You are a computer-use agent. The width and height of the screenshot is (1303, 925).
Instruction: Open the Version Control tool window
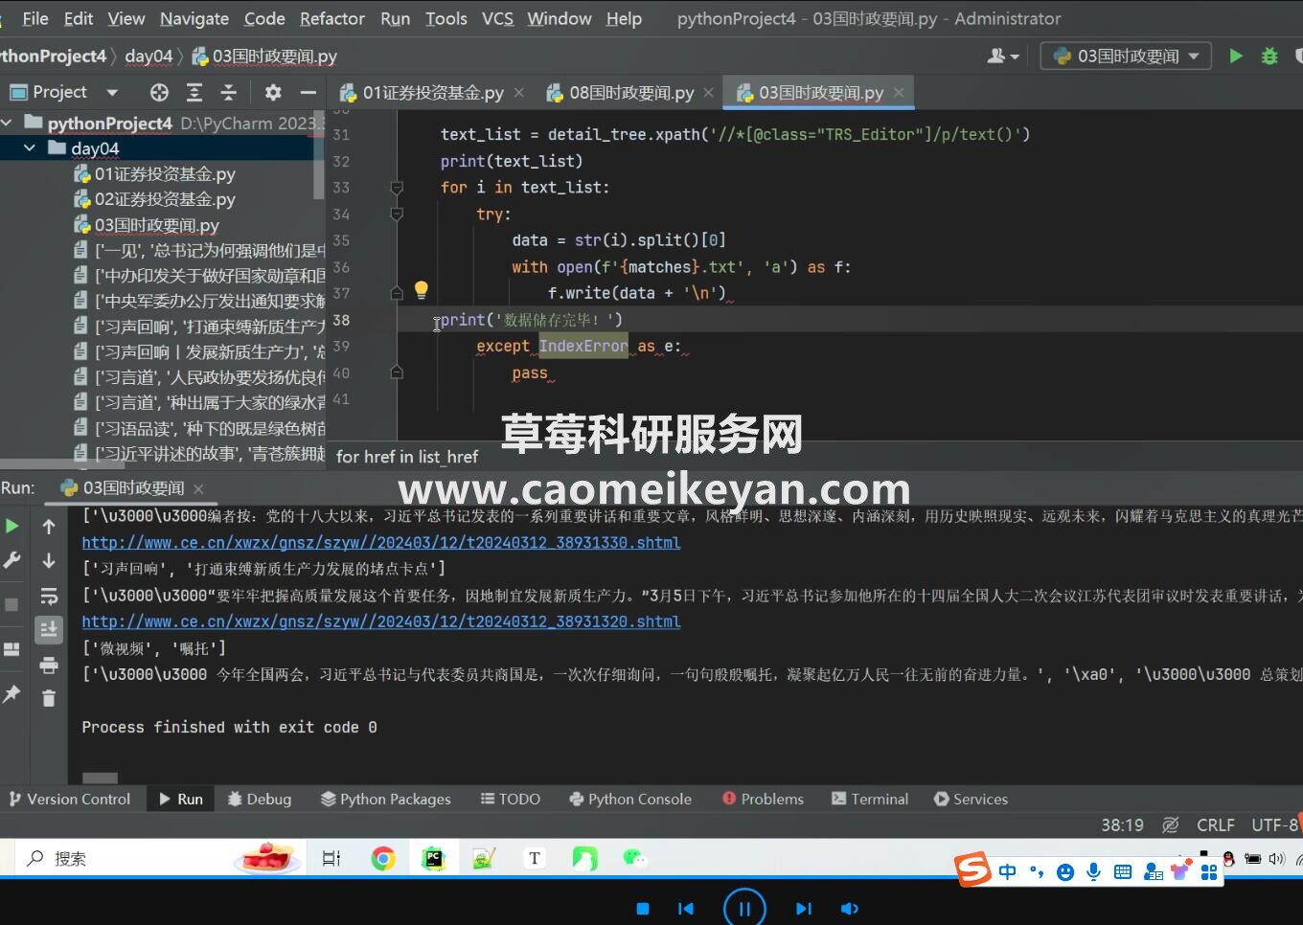[x=70, y=799]
